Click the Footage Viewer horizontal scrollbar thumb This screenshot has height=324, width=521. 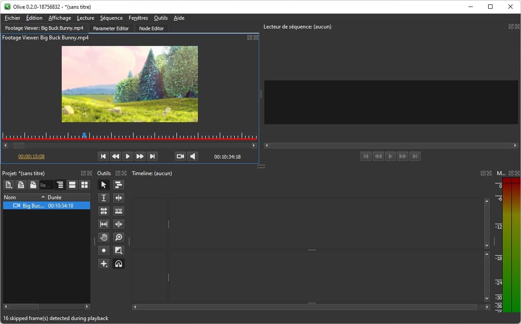click(x=18, y=145)
